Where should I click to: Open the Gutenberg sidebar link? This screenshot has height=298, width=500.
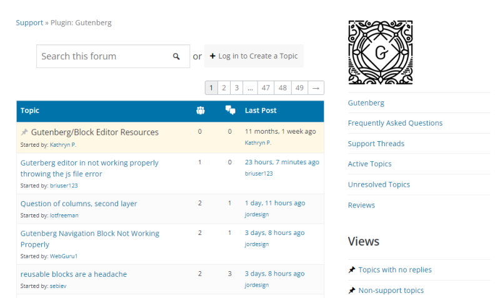coord(366,103)
